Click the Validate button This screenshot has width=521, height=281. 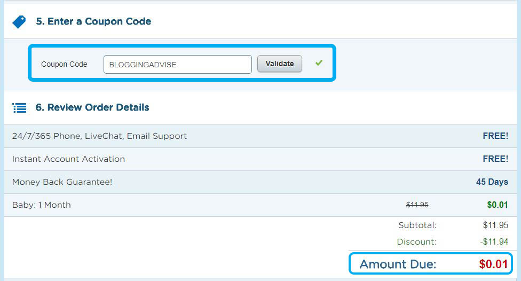tap(279, 64)
